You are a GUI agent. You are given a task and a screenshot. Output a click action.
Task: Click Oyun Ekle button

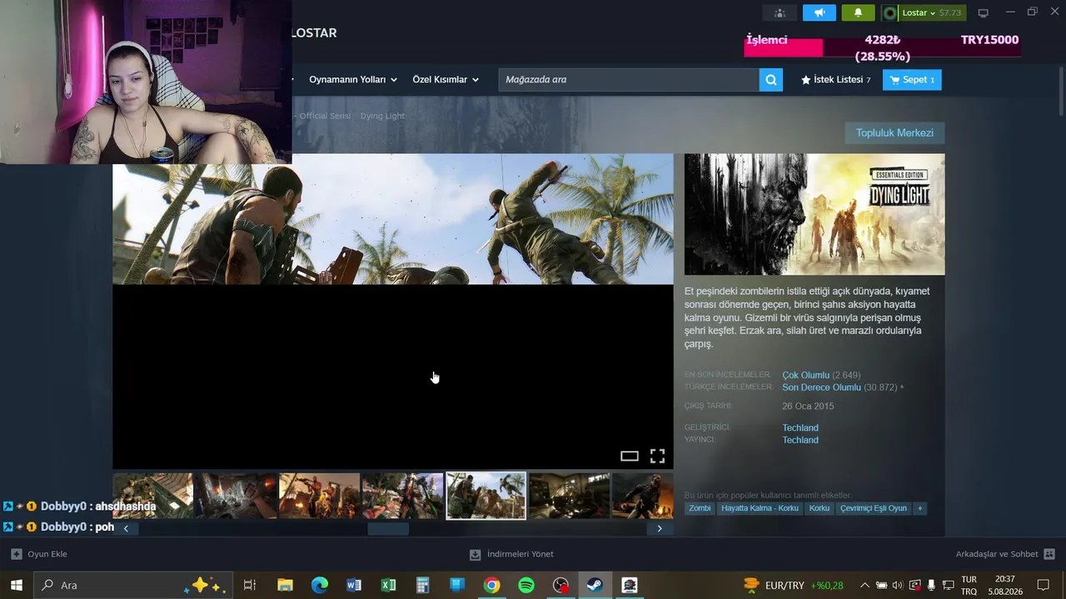pyautogui.click(x=39, y=554)
